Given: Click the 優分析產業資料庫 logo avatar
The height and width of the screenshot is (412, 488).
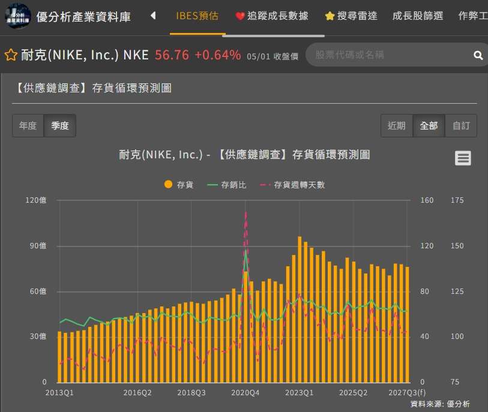Looking at the screenshot, I should 18,16.
